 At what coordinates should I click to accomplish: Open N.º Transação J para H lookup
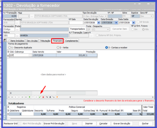pyautogui.click(x=91, y=36)
